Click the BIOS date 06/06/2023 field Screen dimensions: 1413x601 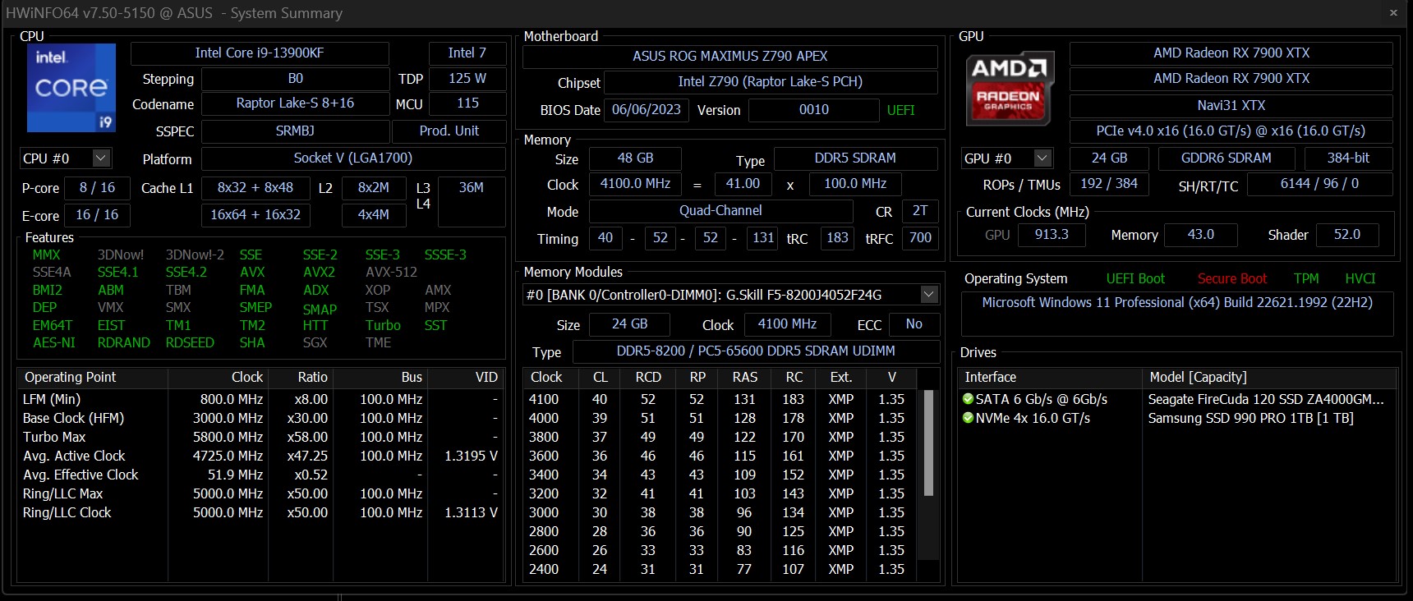pyautogui.click(x=647, y=110)
